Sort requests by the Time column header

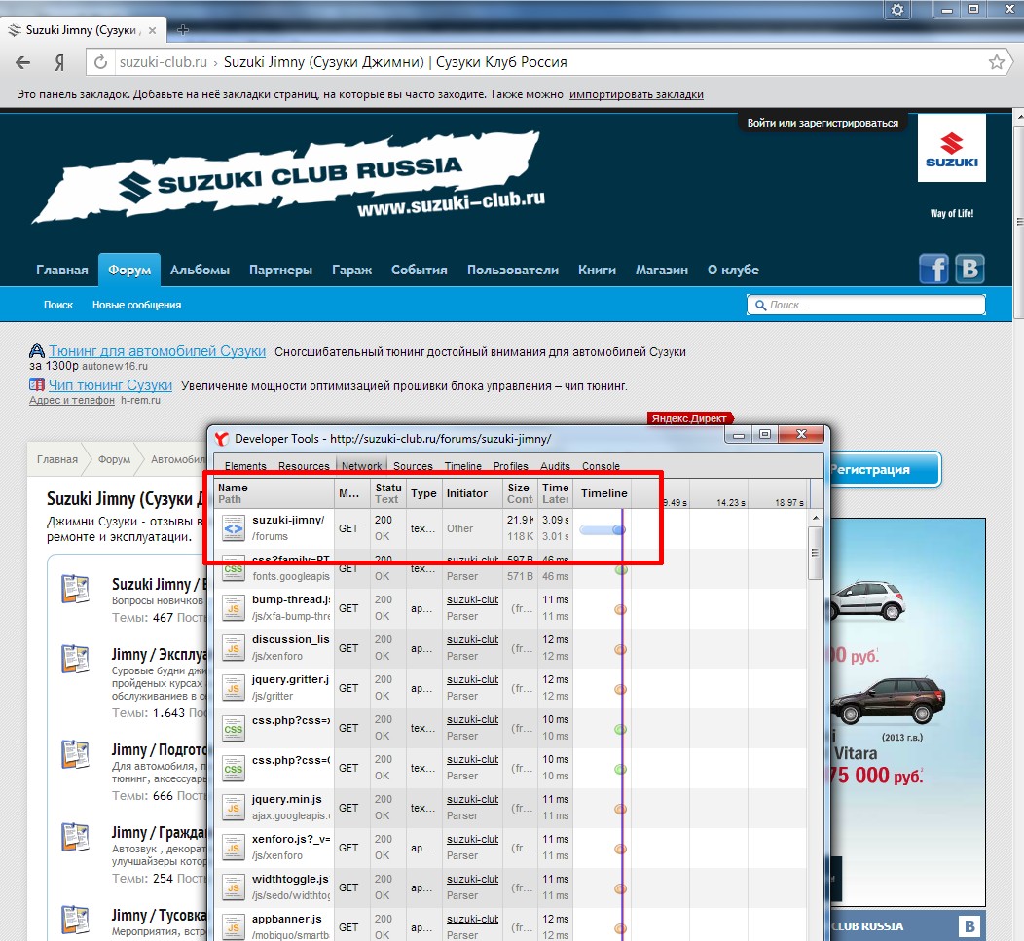point(555,493)
